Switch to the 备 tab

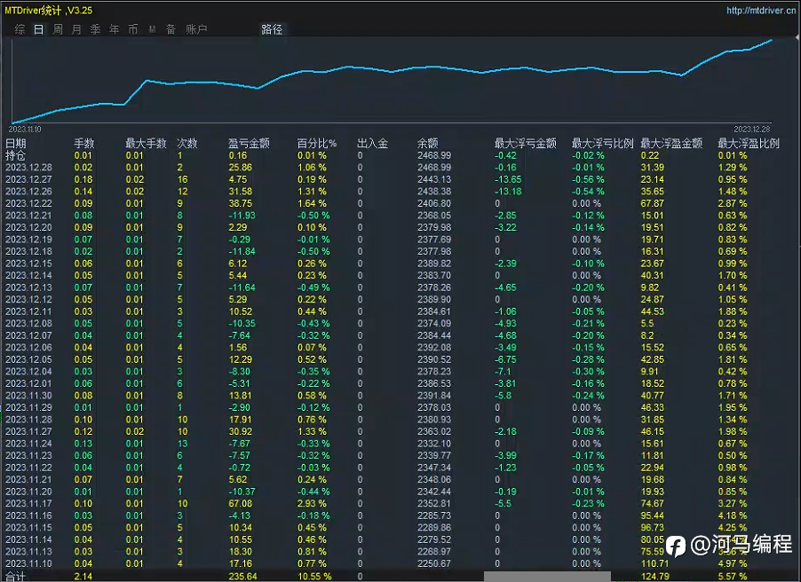pyautogui.click(x=171, y=29)
